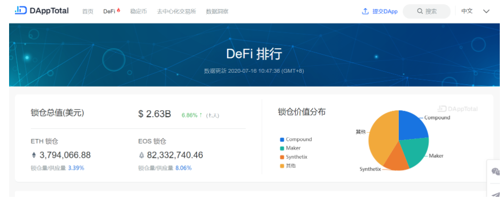Click the DeFi 排行 banner title
The height and width of the screenshot is (200, 503).
[x=254, y=53]
